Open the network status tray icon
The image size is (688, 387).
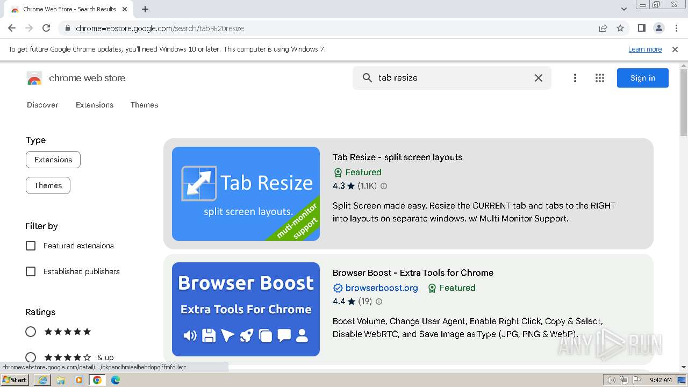pyautogui.click(x=623, y=380)
